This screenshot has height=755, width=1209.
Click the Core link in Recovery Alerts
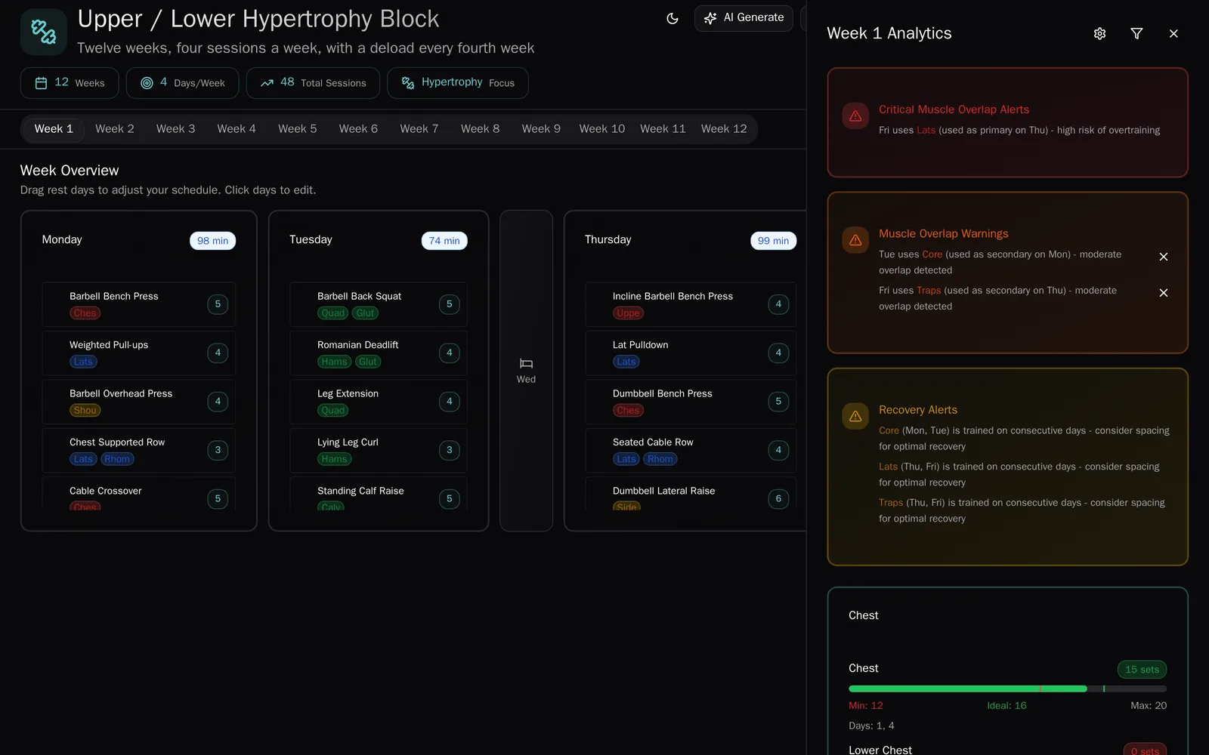pos(889,430)
